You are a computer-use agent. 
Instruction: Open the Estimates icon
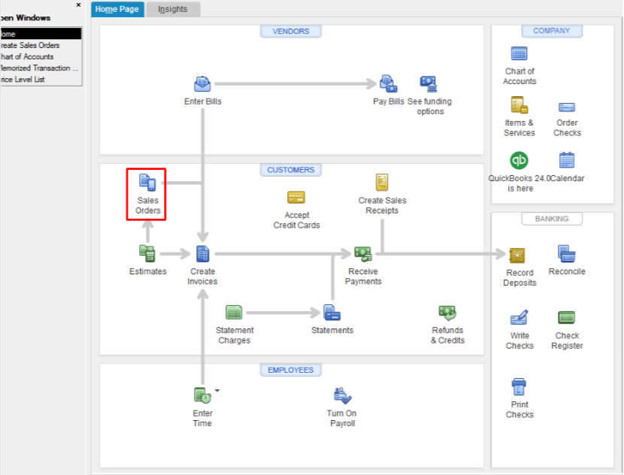click(x=147, y=253)
